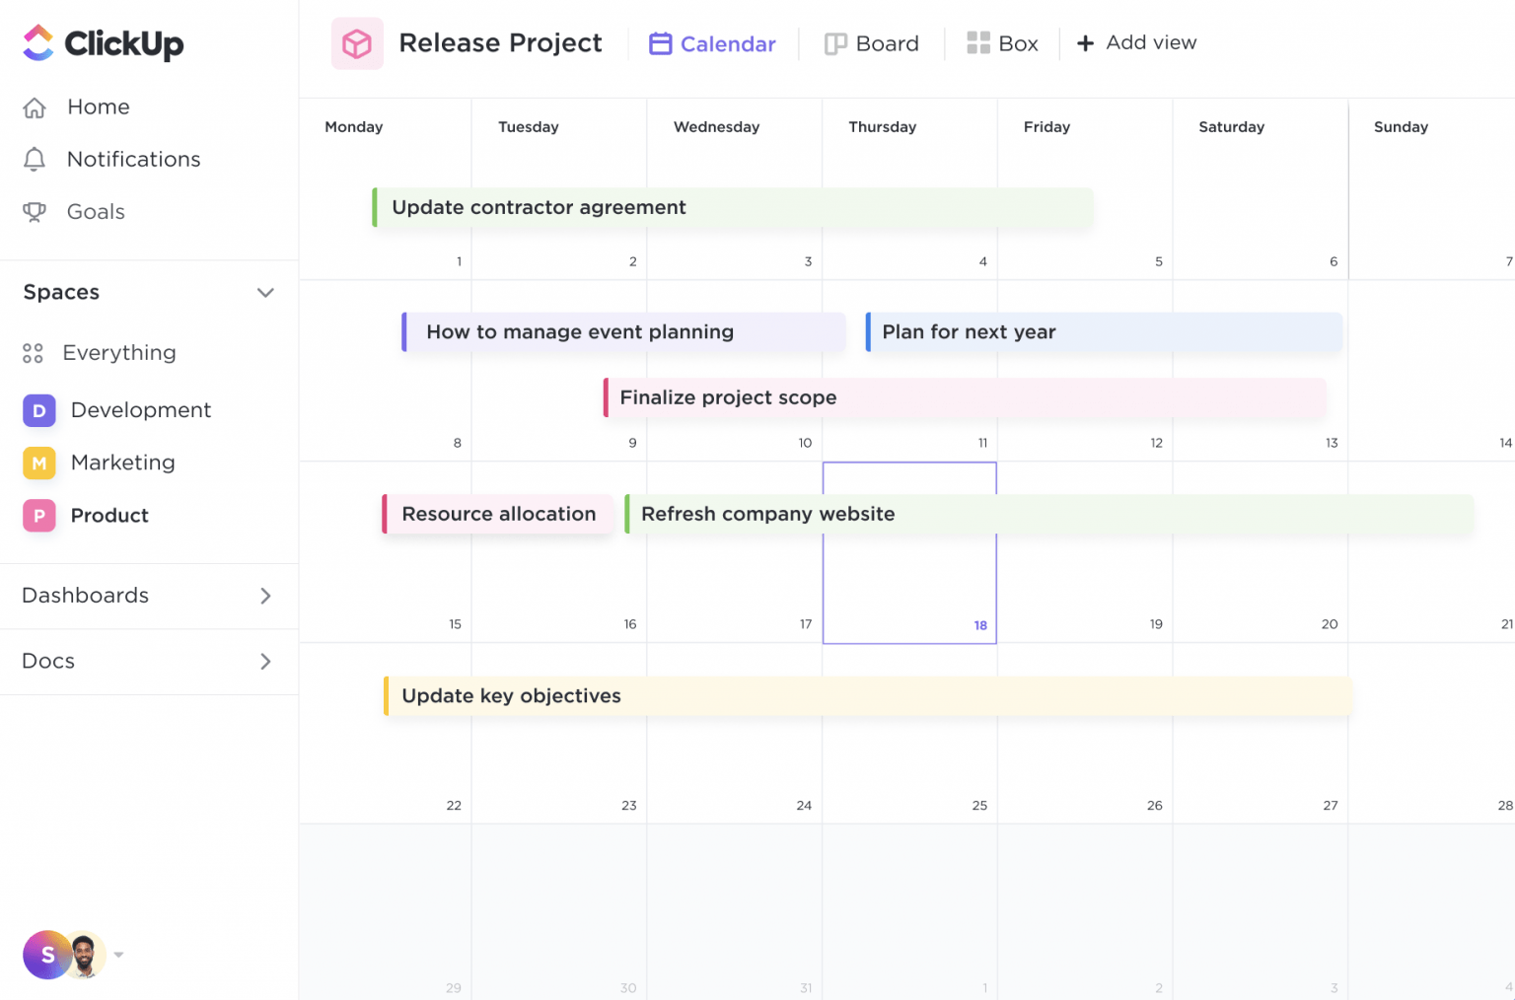Open the Everything view icon

click(x=33, y=352)
